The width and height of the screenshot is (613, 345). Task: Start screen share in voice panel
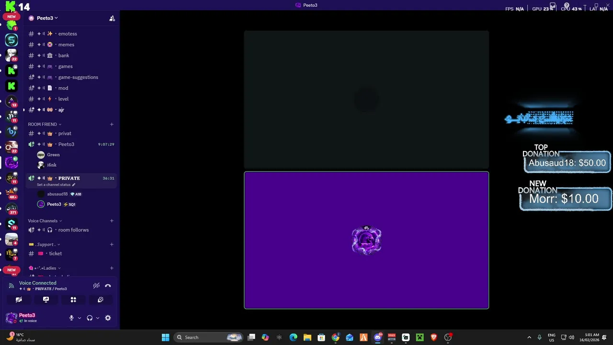(x=46, y=299)
